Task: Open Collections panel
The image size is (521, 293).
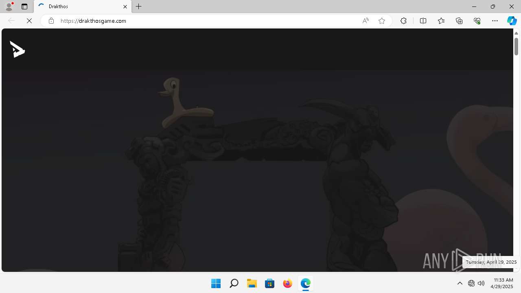Action: (x=459, y=21)
